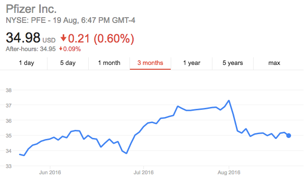Click the 38 y-axis label
This screenshot has height=180, width=304.
click(x=9, y=90)
